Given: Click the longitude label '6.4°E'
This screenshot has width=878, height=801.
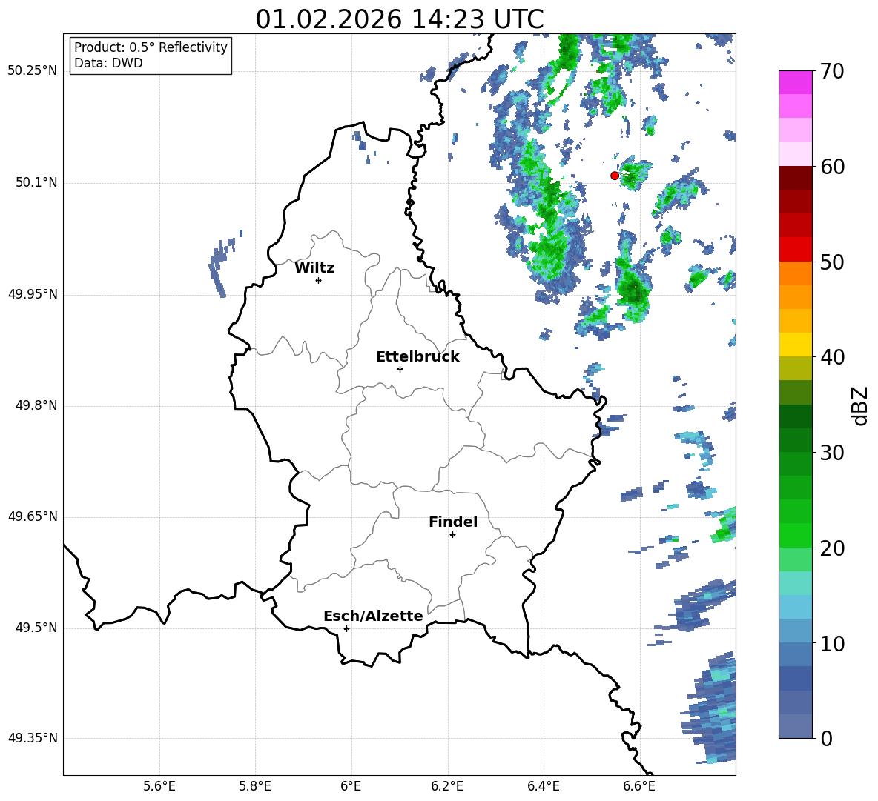Looking at the screenshot, I should pyautogui.click(x=543, y=786).
